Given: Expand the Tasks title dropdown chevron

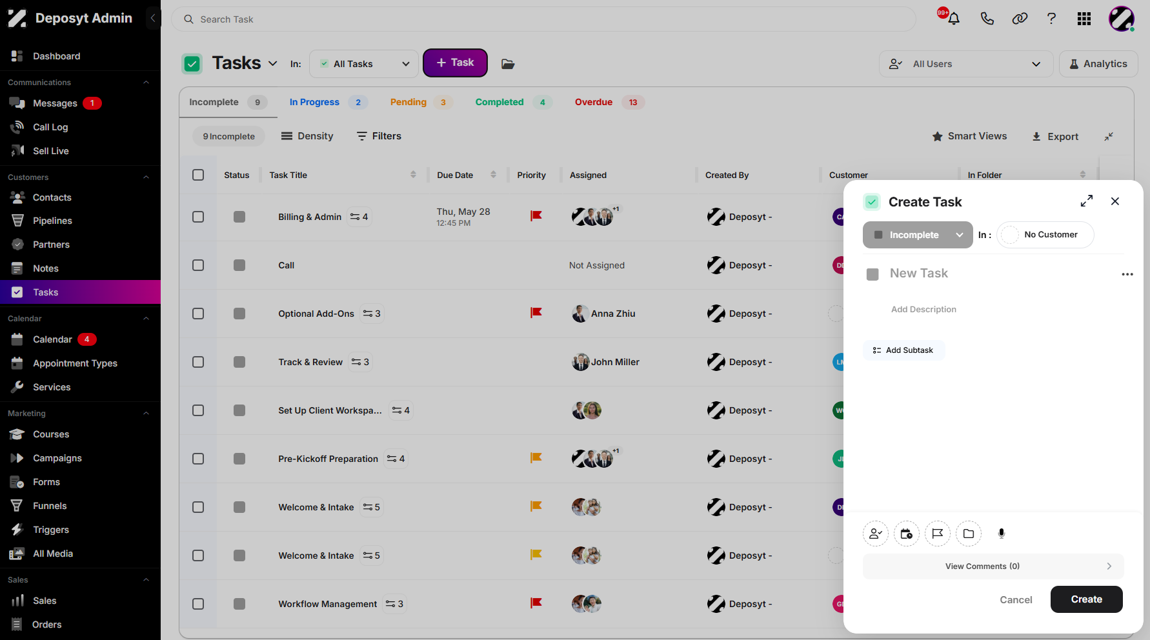Looking at the screenshot, I should tap(273, 63).
